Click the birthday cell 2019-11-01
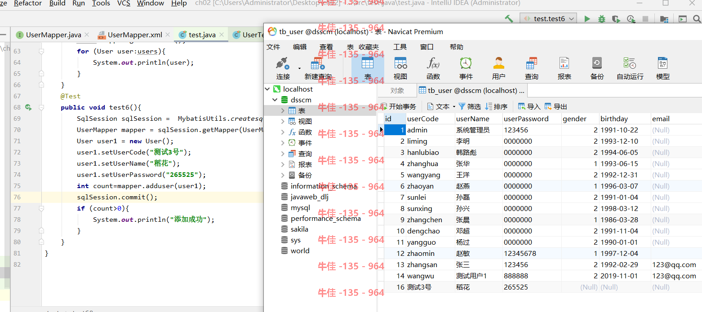Viewport: 702px width, 312px height. tap(625, 276)
